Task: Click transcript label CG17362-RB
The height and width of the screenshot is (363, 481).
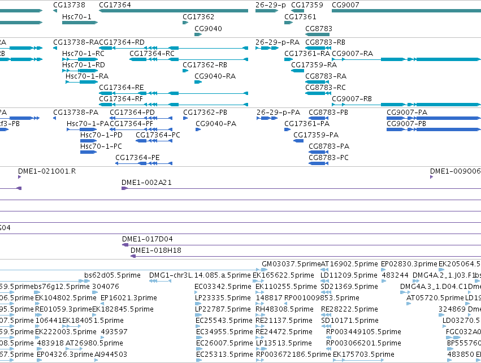Action: click(205, 65)
